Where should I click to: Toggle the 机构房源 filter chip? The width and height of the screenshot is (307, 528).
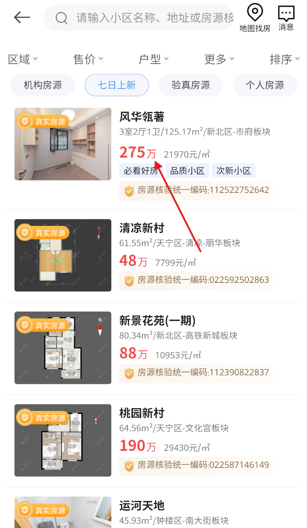[x=43, y=85]
